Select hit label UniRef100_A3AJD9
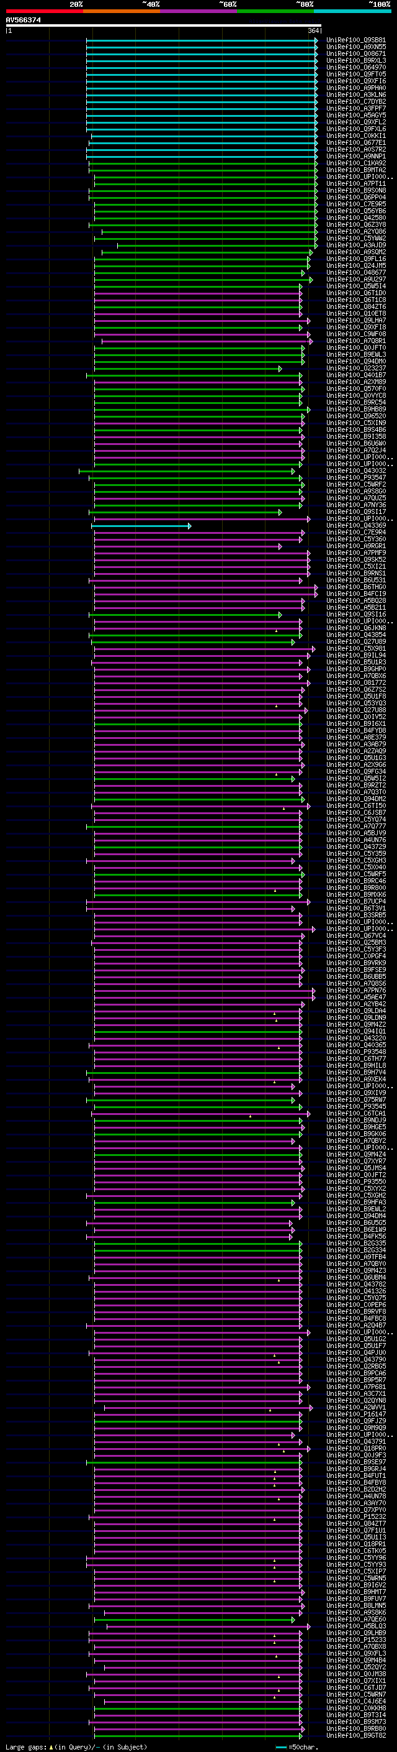 click(x=356, y=245)
